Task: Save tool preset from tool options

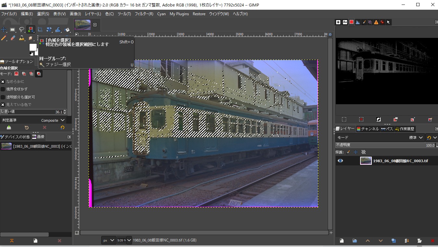Action: (x=9, y=128)
